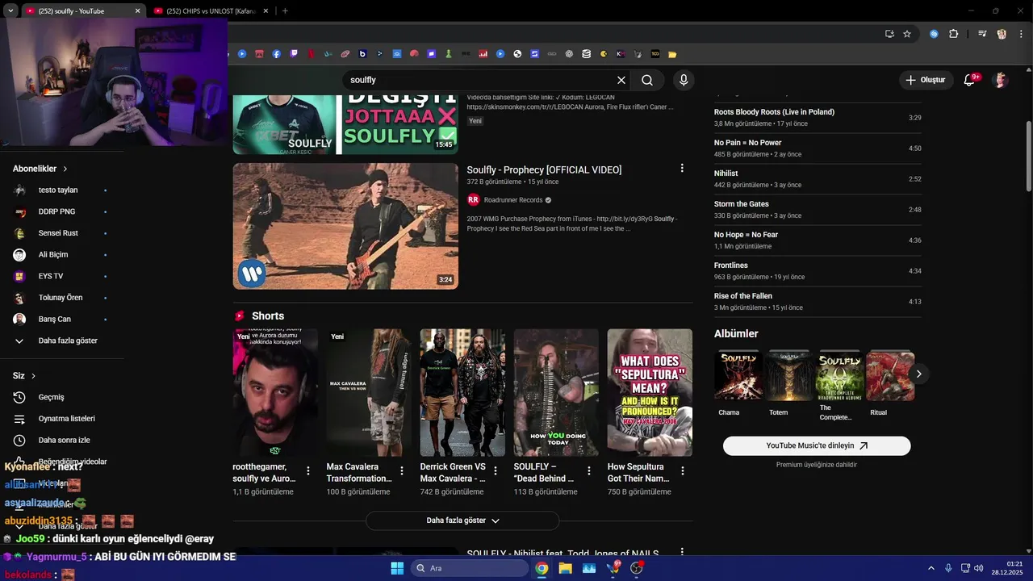Open options for SOULFLY Dead Behind short
This screenshot has width=1033, height=581.
(x=589, y=470)
